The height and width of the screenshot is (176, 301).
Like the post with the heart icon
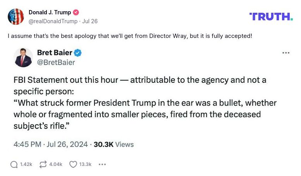click(x=73, y=164)
